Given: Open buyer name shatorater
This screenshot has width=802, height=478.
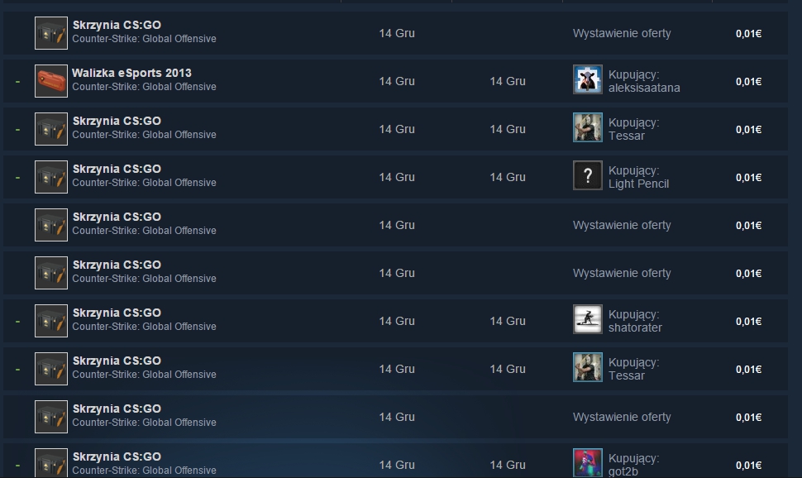Looking at the screenshot, I should tap(635, 327).
